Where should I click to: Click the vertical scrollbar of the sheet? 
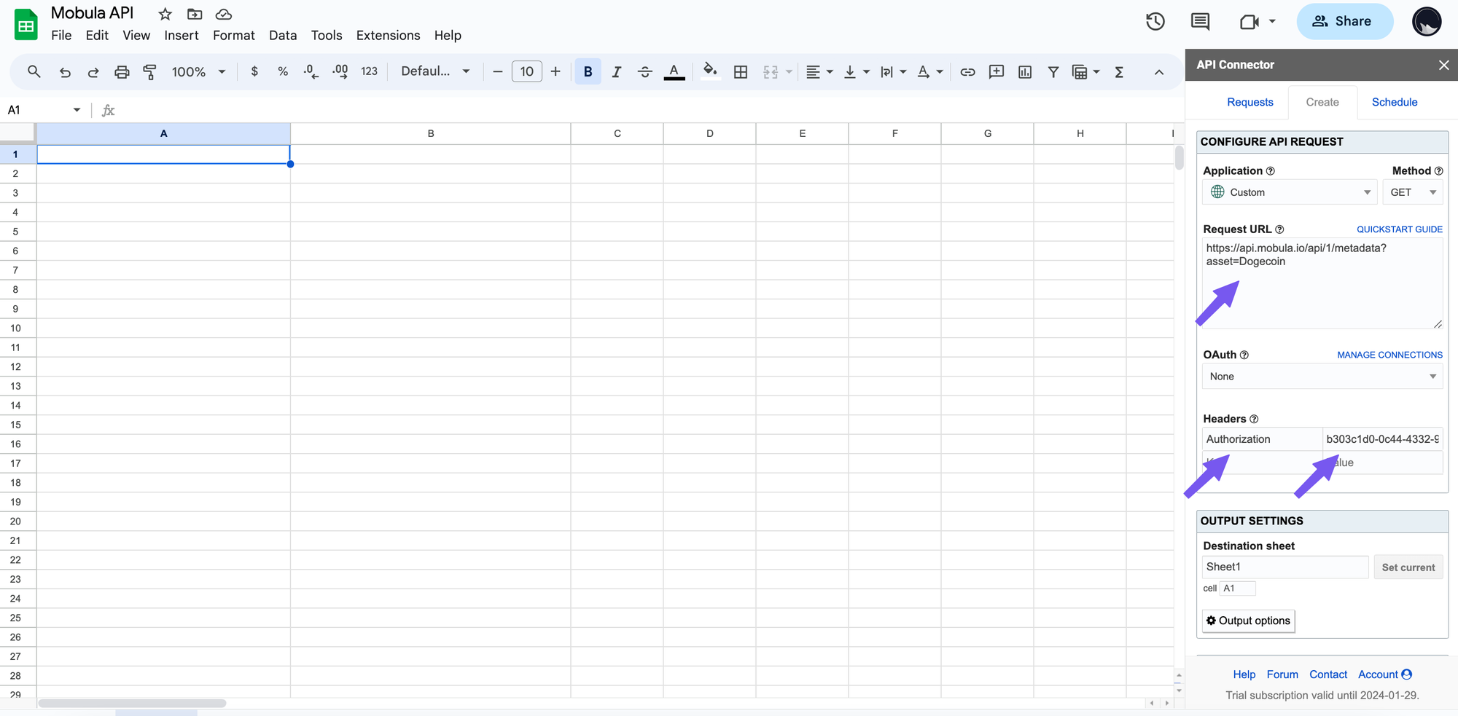(x=1179, y=157)
